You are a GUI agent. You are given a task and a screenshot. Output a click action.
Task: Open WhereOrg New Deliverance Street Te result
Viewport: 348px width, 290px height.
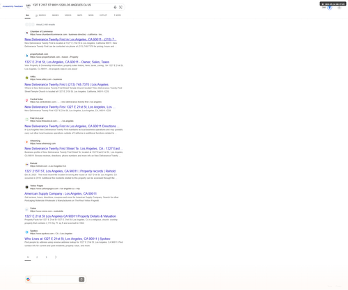pos(74,148)
